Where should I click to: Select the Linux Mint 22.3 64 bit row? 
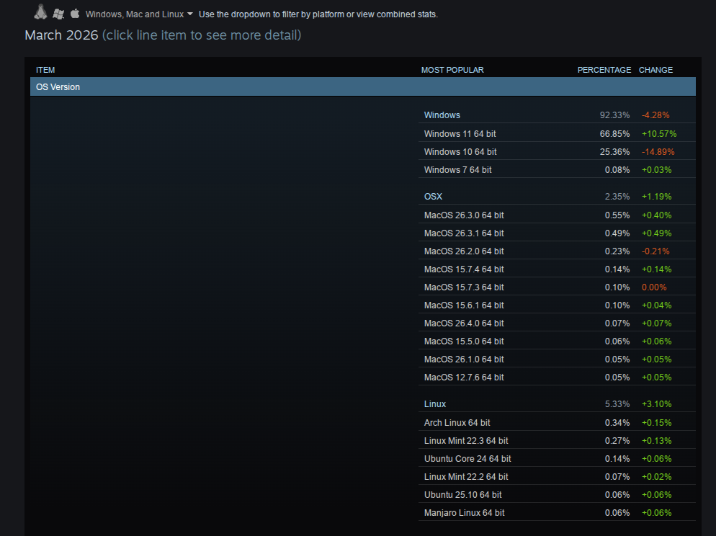point(557,441)
